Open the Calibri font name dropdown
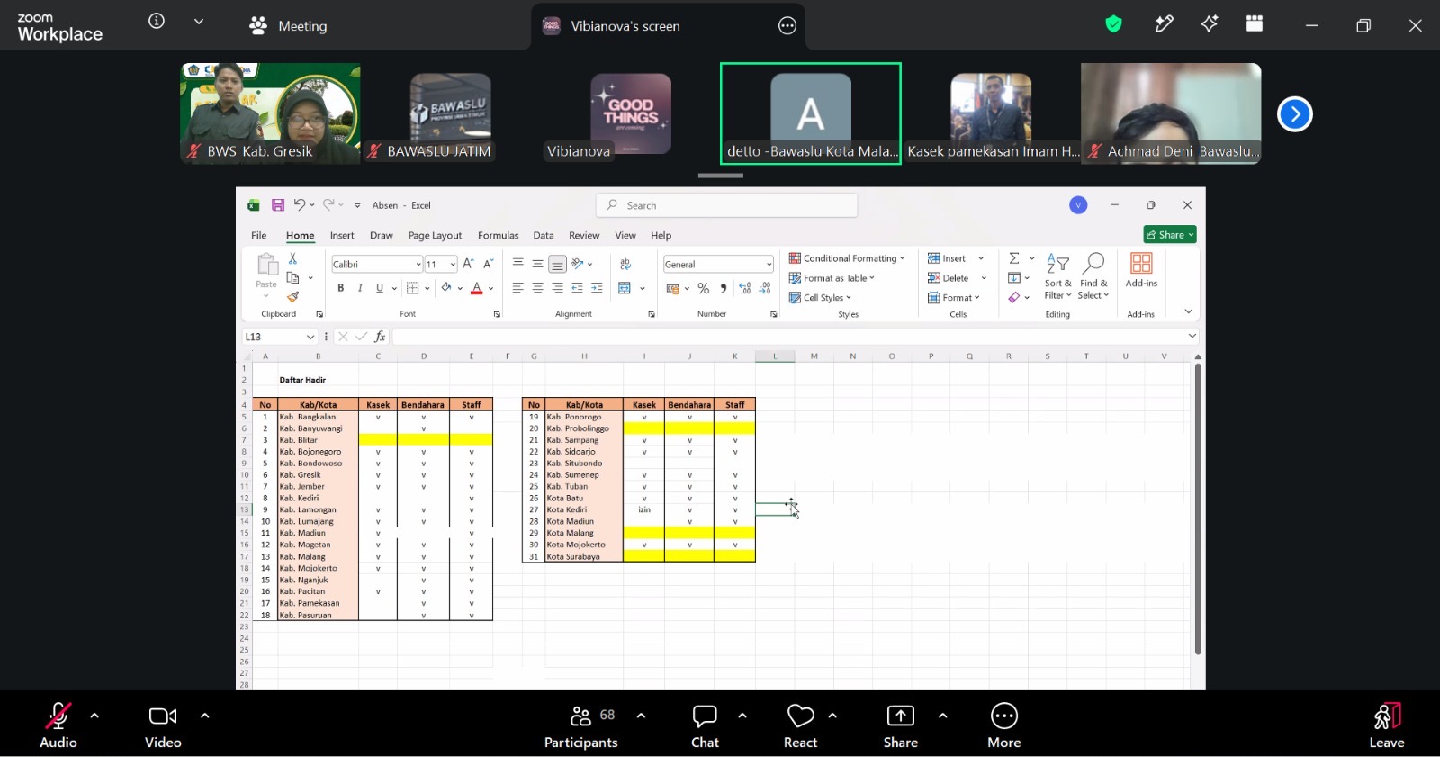Screen dimensions: 1440x757 point(418,265)
